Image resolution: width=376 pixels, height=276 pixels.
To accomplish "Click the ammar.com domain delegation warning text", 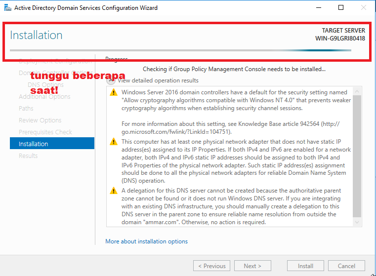I will coord(231,206).
